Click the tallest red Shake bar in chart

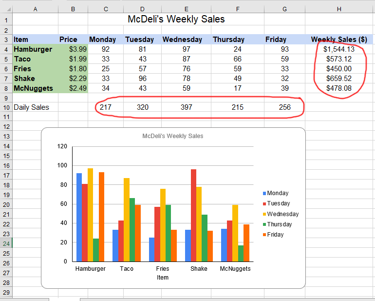tap(193, 215)
